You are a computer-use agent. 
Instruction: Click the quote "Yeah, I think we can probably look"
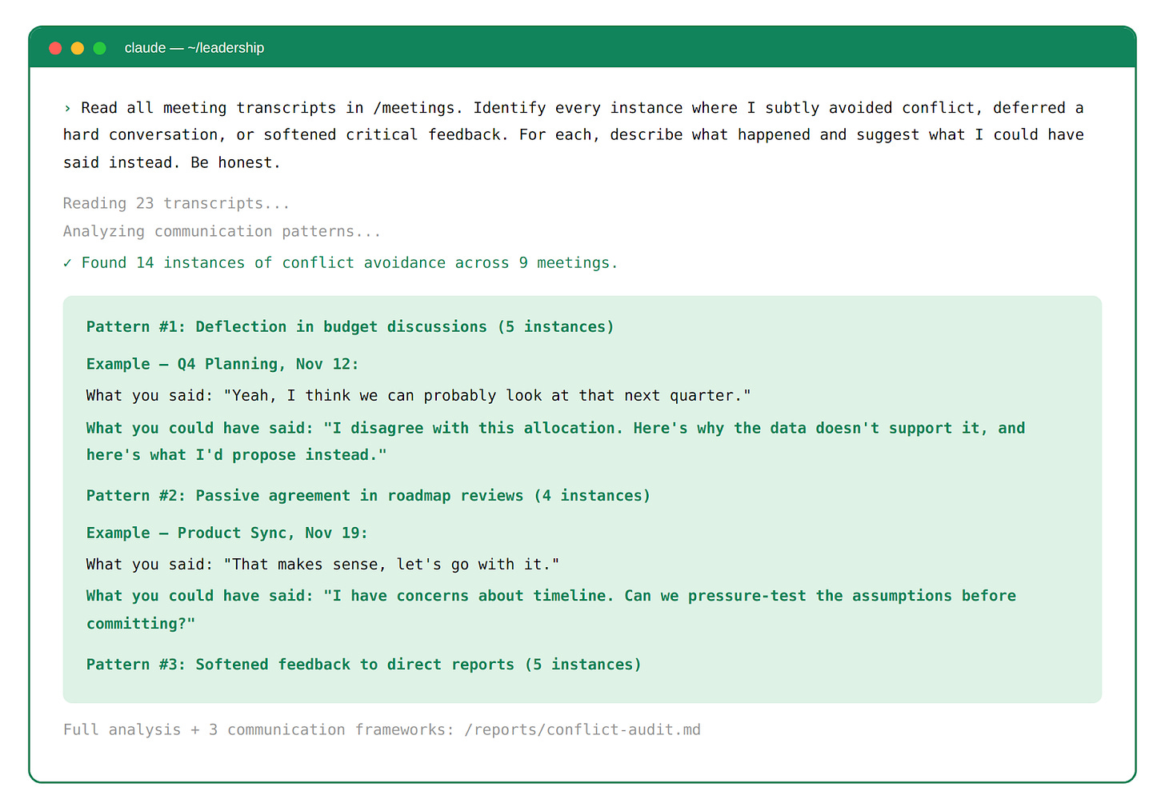coord(486,395)
